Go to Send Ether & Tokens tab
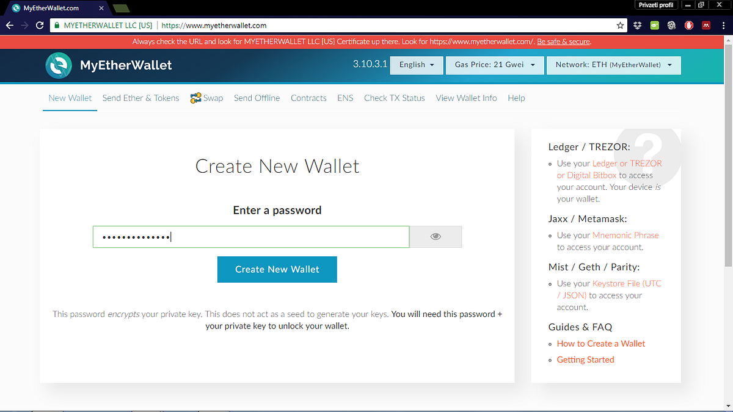The width and height of the screenshot is (733, 412). pyautogui.click(x=141, y=98)
